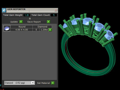Click the Total Gem Weight label
Viewport: 120px width, 90px height.
13,15
